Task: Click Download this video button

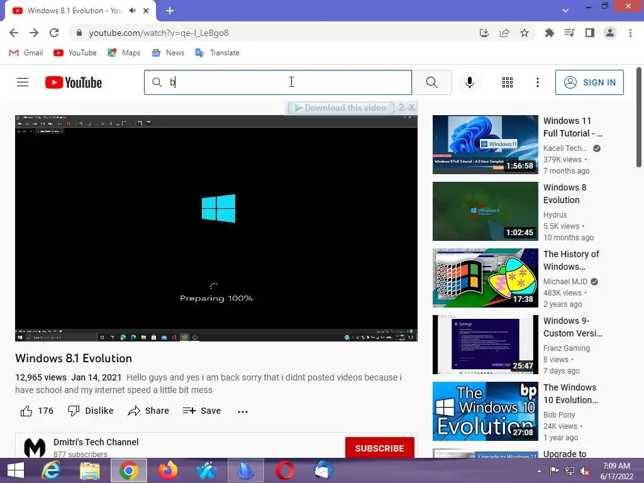Action: point(340,108)
